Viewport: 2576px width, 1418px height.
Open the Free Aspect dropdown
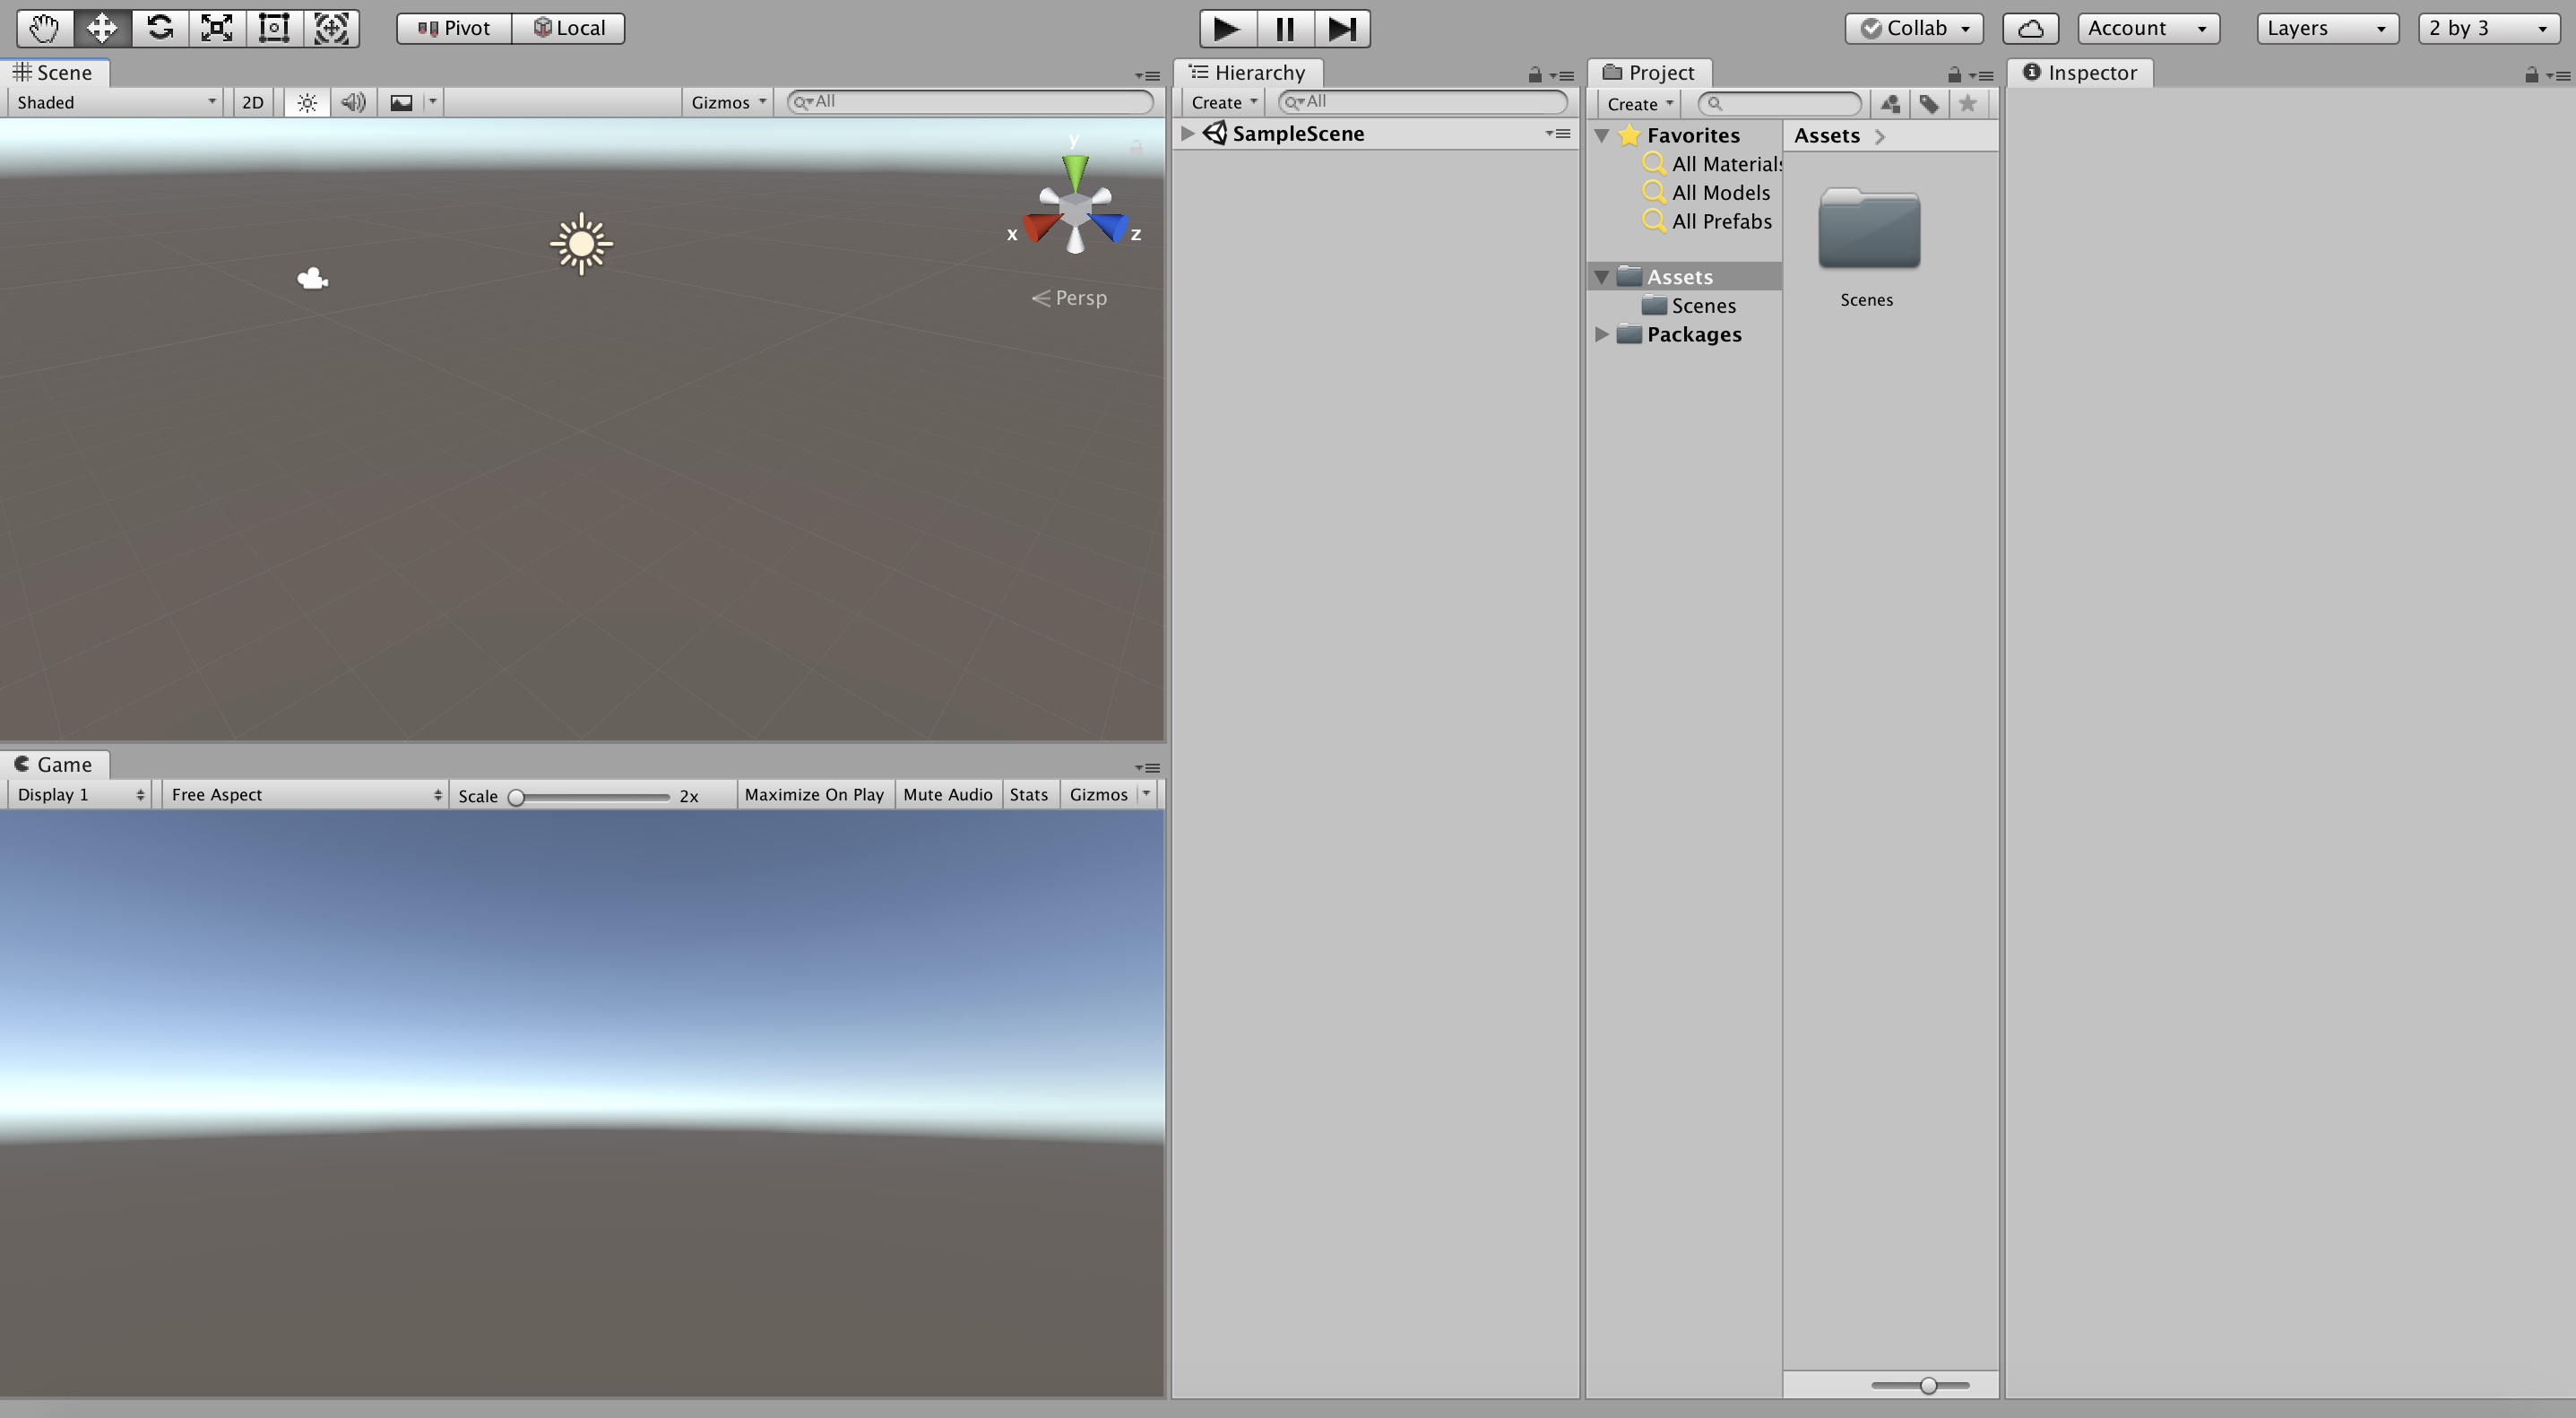[x=305, y=795]
